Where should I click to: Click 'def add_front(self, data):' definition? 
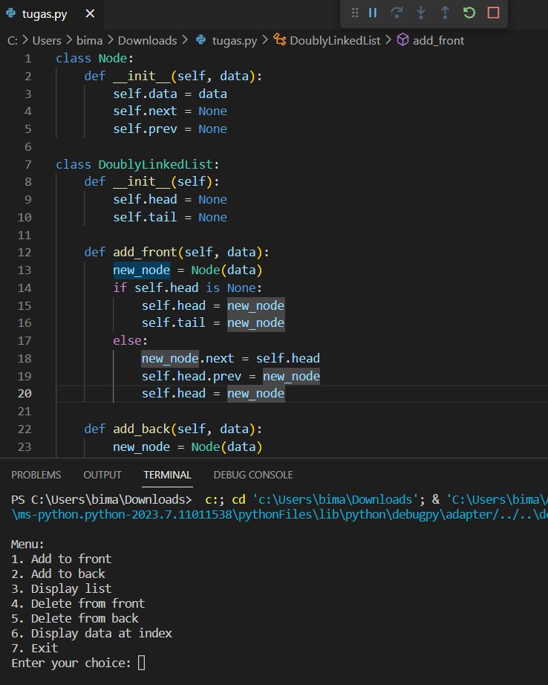pos(177,253)
